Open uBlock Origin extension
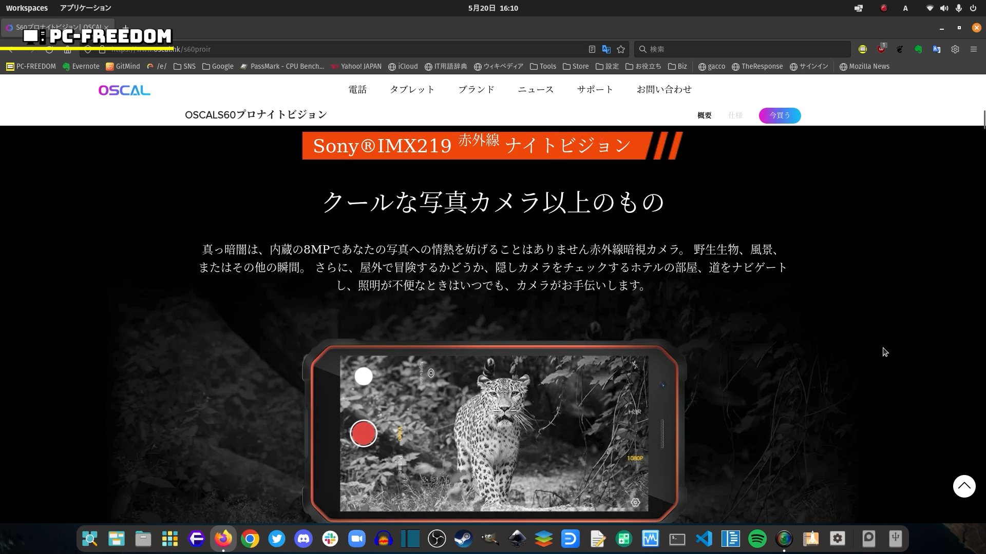986x554 pixels. point(881,49)
